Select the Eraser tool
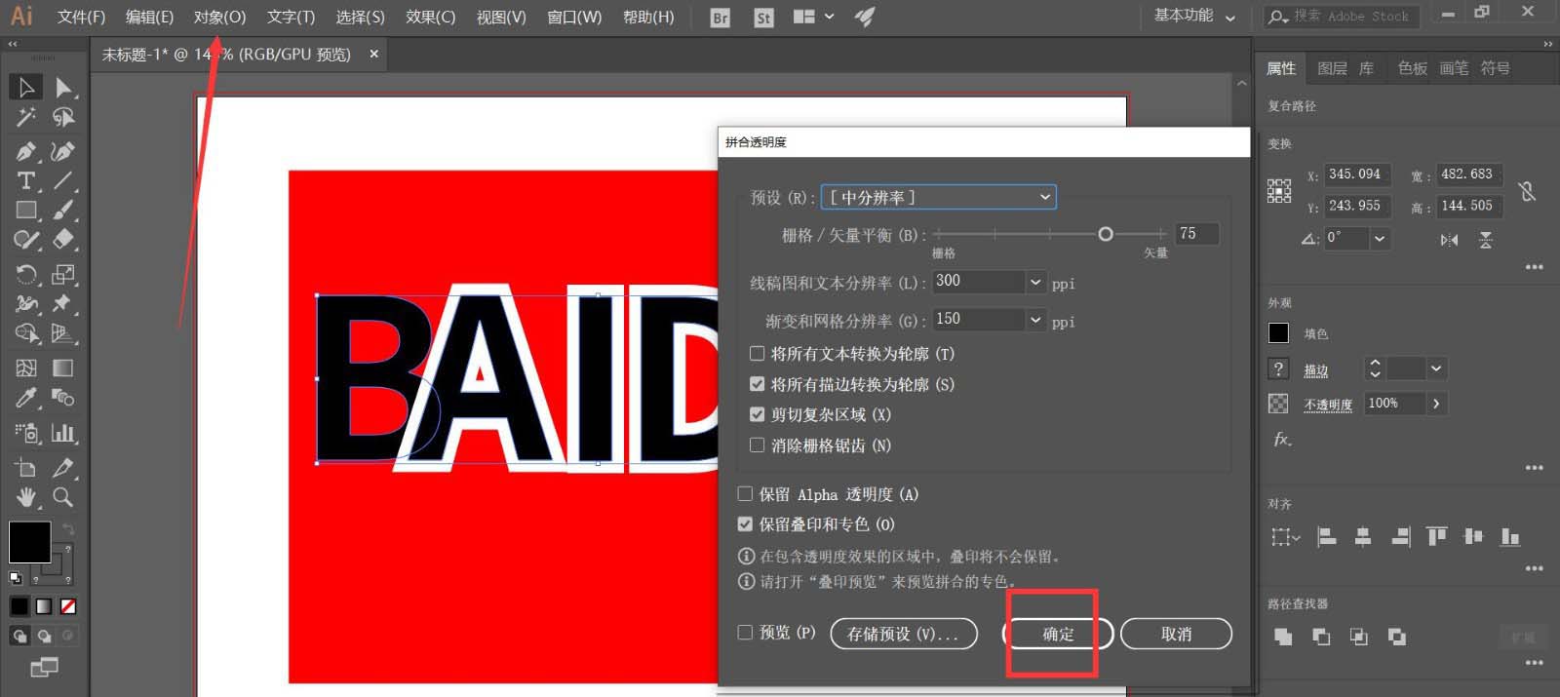This screenshot has width=1560, height=697. coord(63,240)
